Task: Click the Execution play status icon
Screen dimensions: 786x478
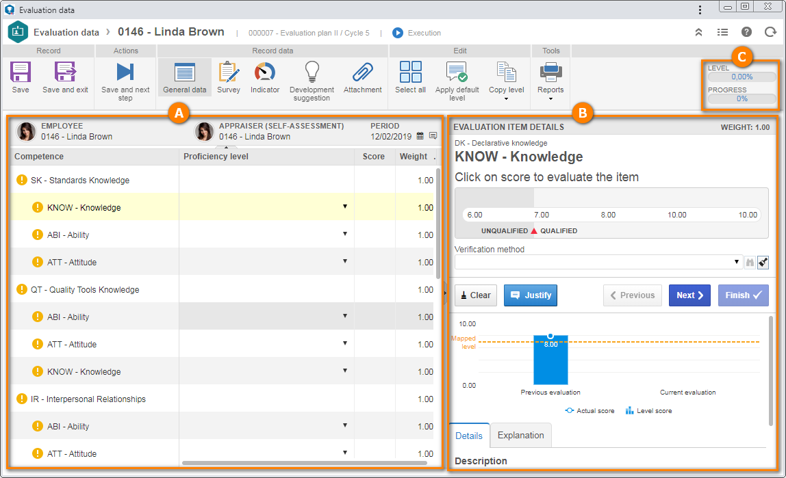Action: tap(398, 33)
